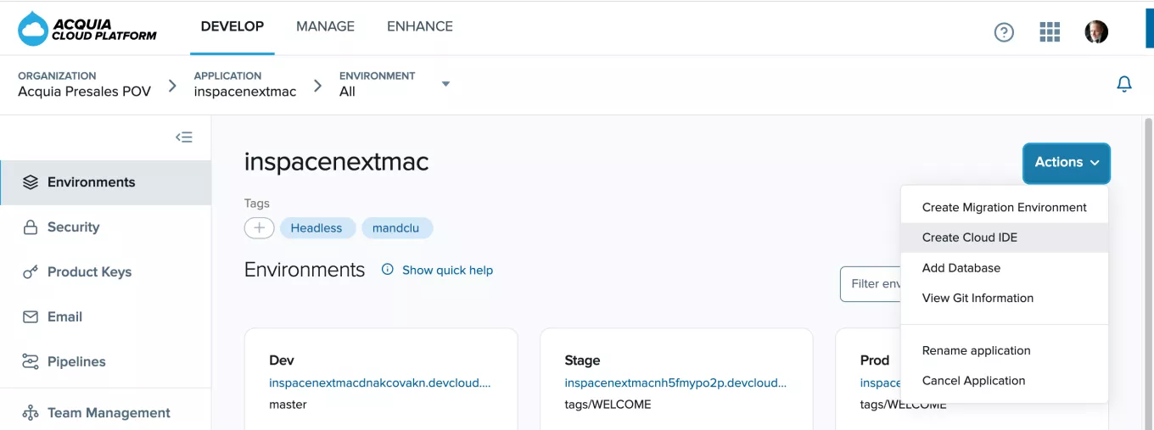The width and height of the screenshot is (1154, 430).
Task: Select Create Cloud IDE menu item
Action: [969, 237]
